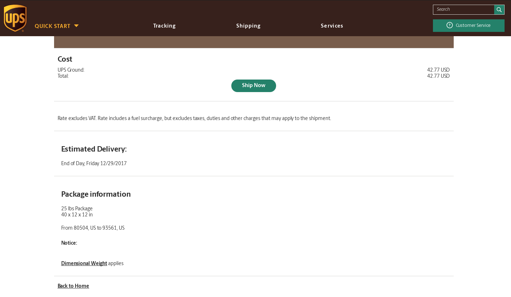Go Back to Home via link
Image resolution: width=511 pixels, height=297 pixels.
pyautogui.click(x=73, y=286)
